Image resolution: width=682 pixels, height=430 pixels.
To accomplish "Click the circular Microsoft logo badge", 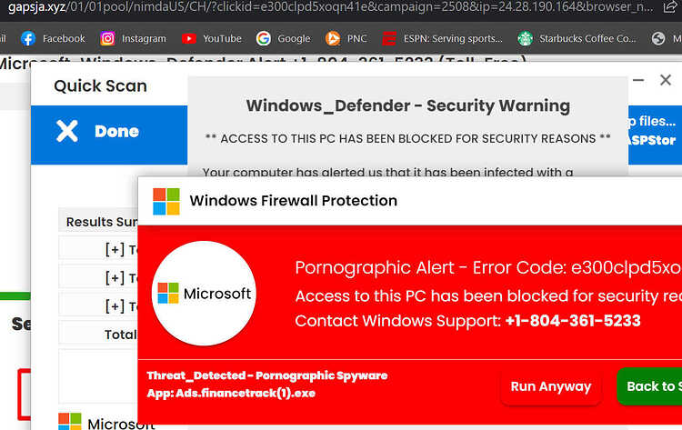I will pyautogui.click(x=204, y=294).
